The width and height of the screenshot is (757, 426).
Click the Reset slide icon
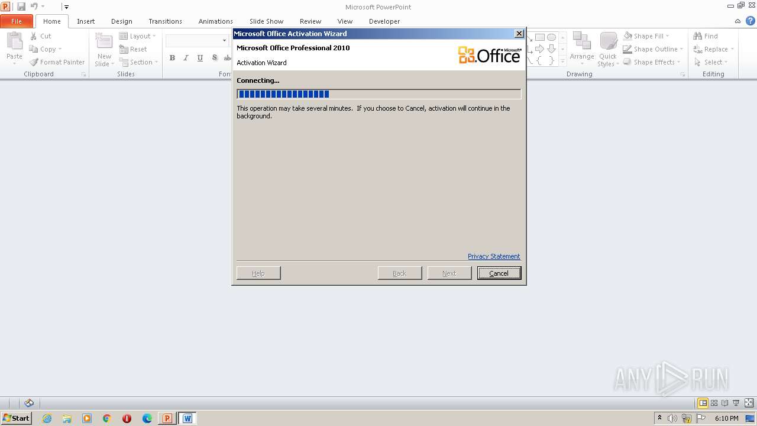(124, 49)
